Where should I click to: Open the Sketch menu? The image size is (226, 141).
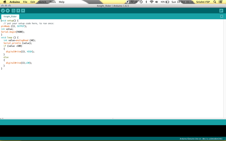[42, 2]
